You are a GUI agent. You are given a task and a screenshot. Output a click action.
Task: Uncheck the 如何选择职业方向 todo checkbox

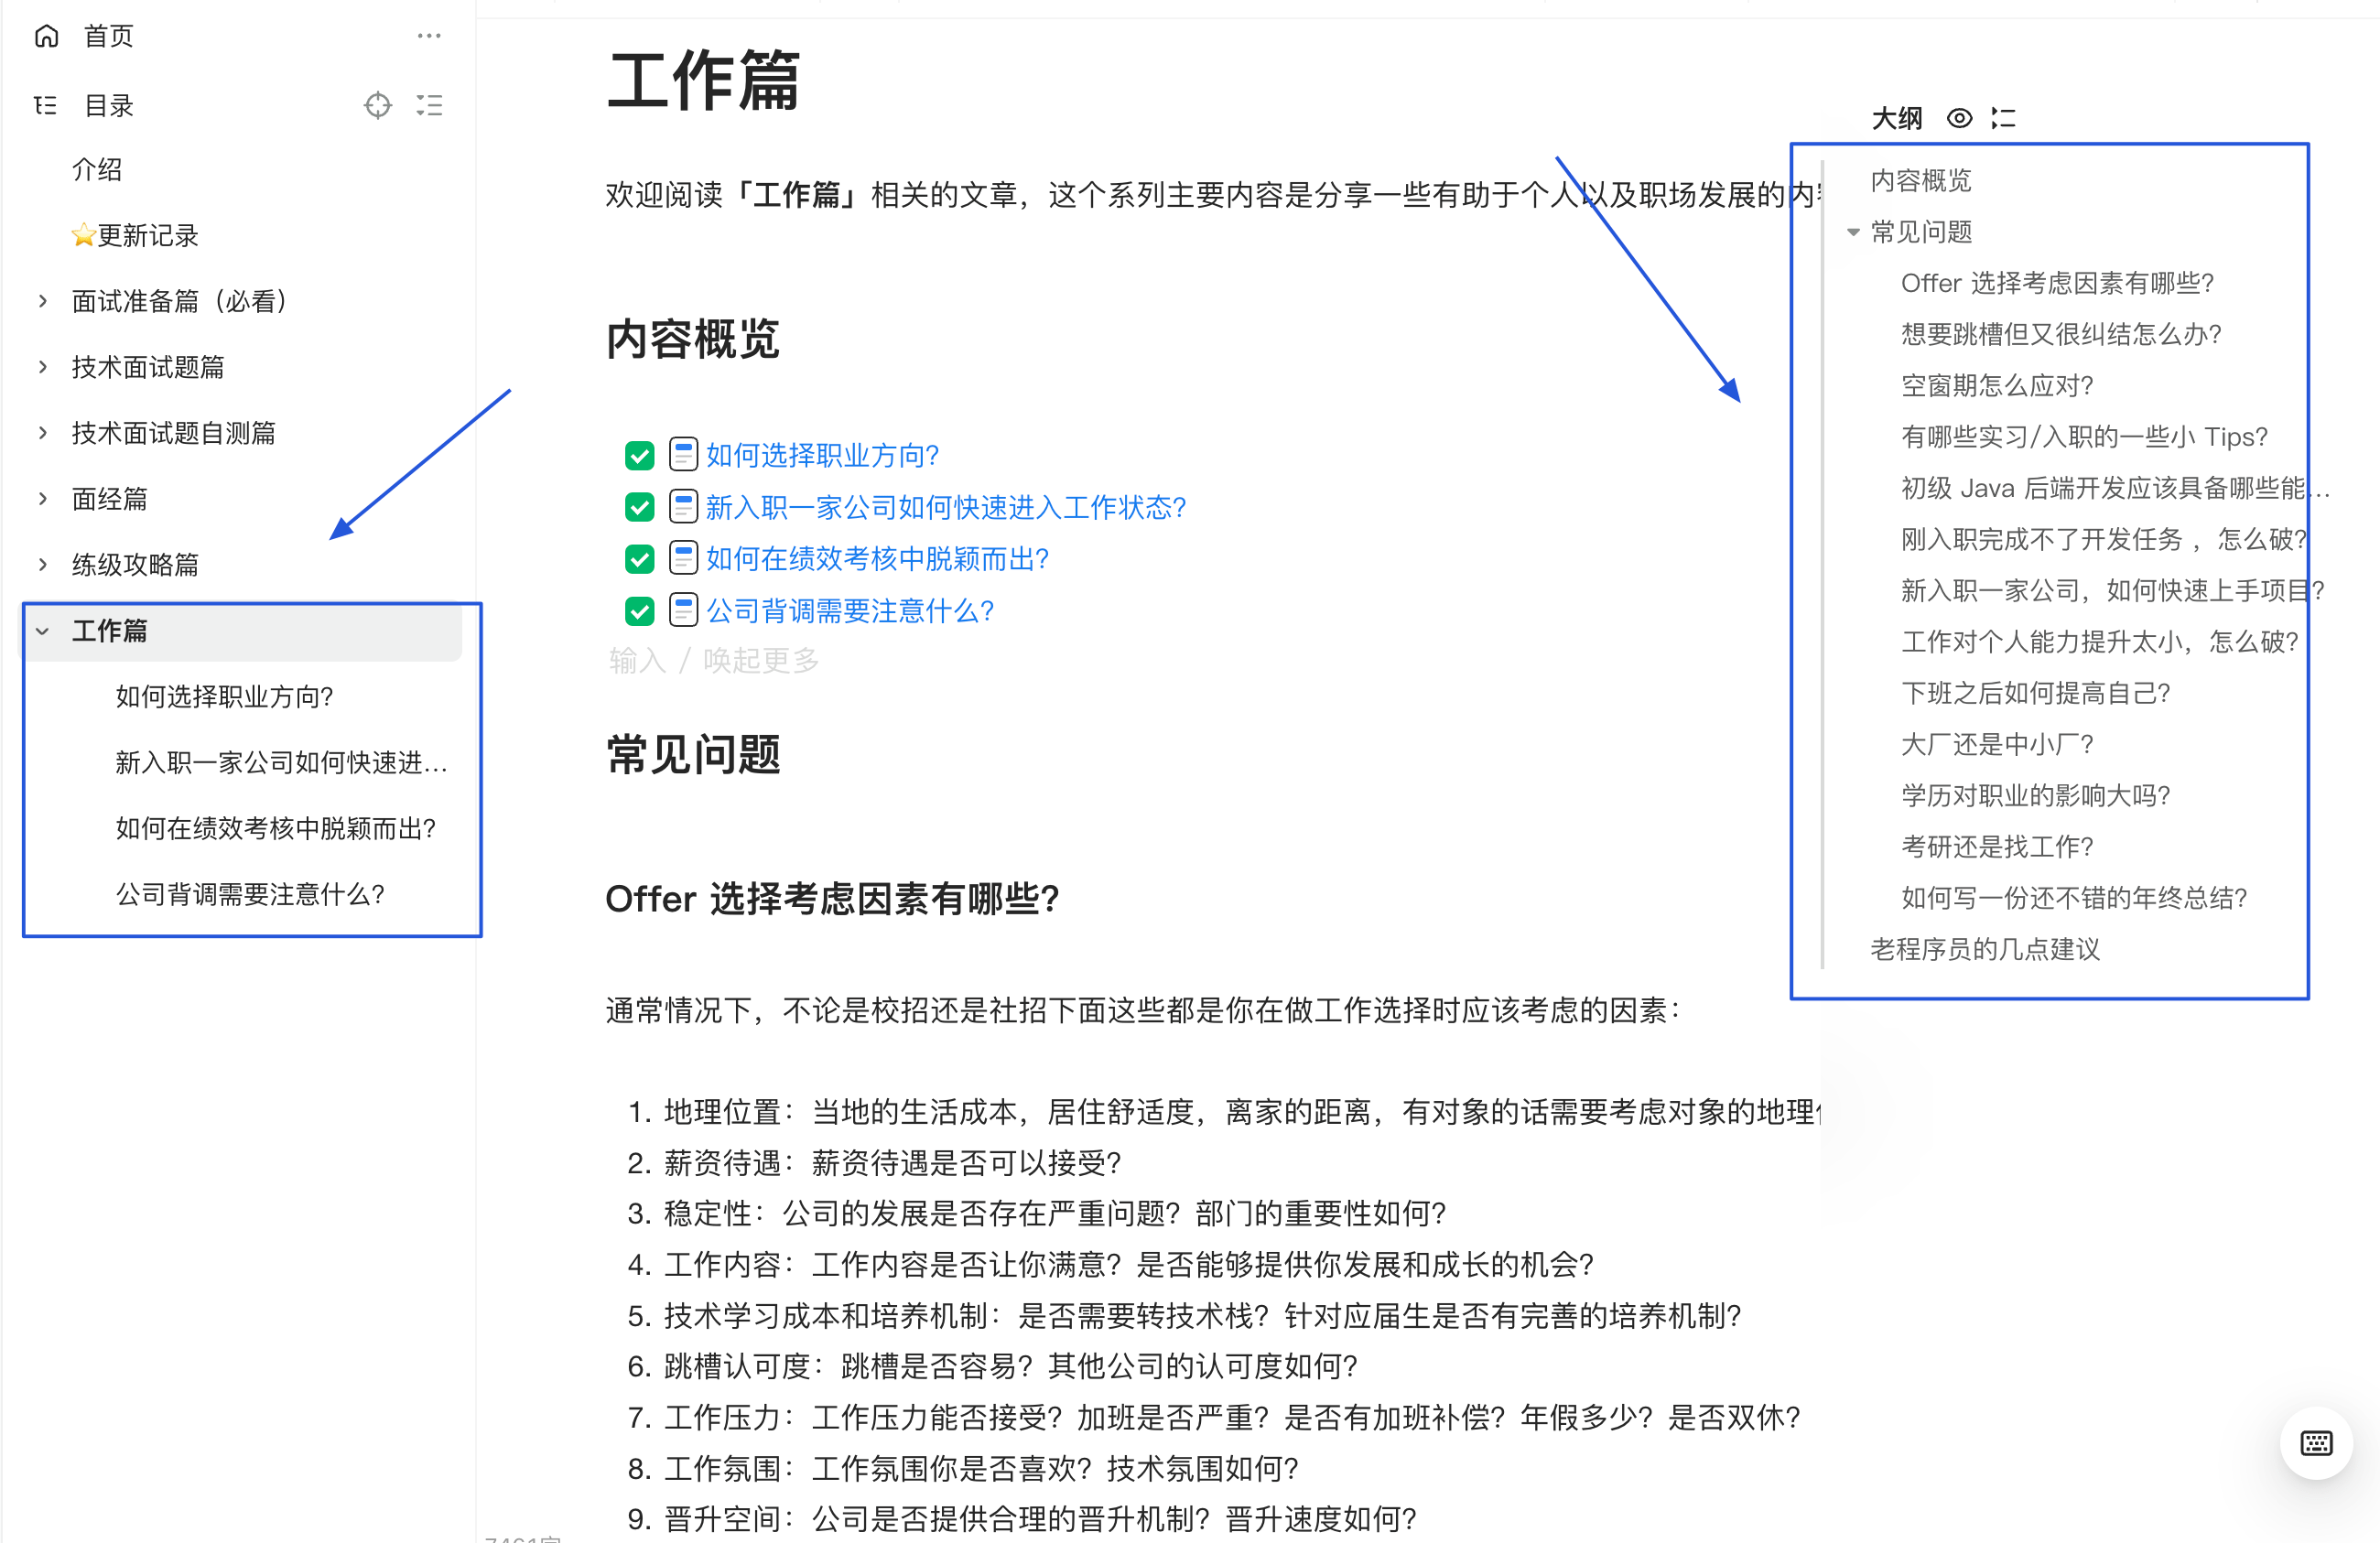(639, 455)
